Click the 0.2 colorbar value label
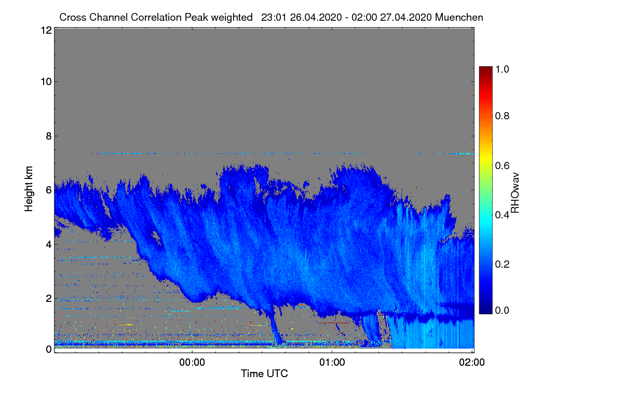The width and height of the screenshot is (623, 415). point(503,264)
